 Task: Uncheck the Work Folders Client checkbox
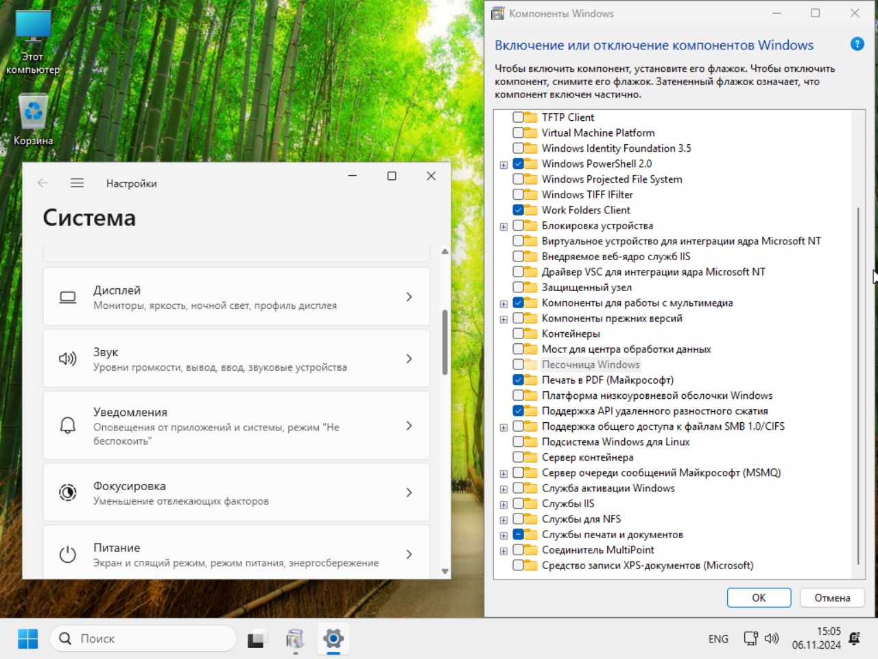(x=519, y=210)
